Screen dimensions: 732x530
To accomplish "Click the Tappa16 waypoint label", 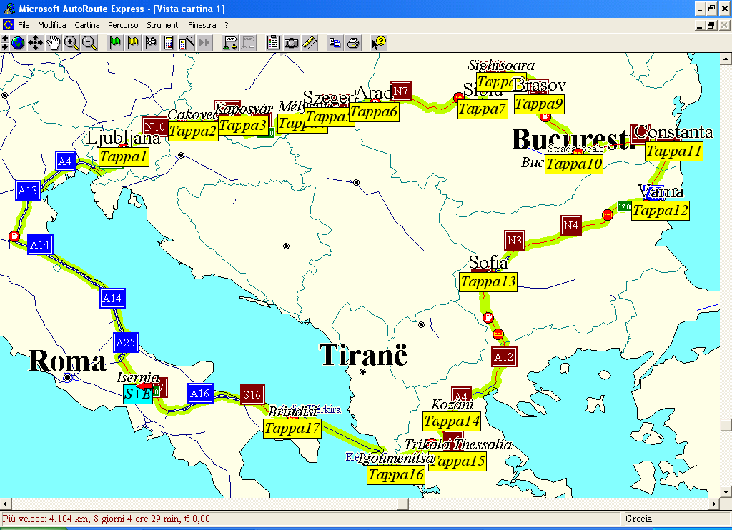I will pyautogui.click(x=396, y=475).
